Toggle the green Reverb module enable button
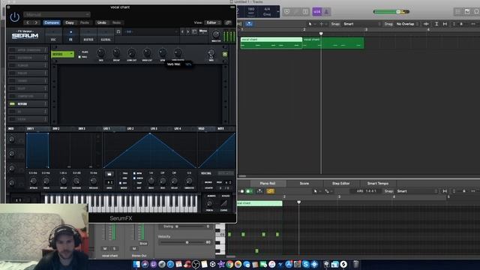 click(x=225, y=54)
